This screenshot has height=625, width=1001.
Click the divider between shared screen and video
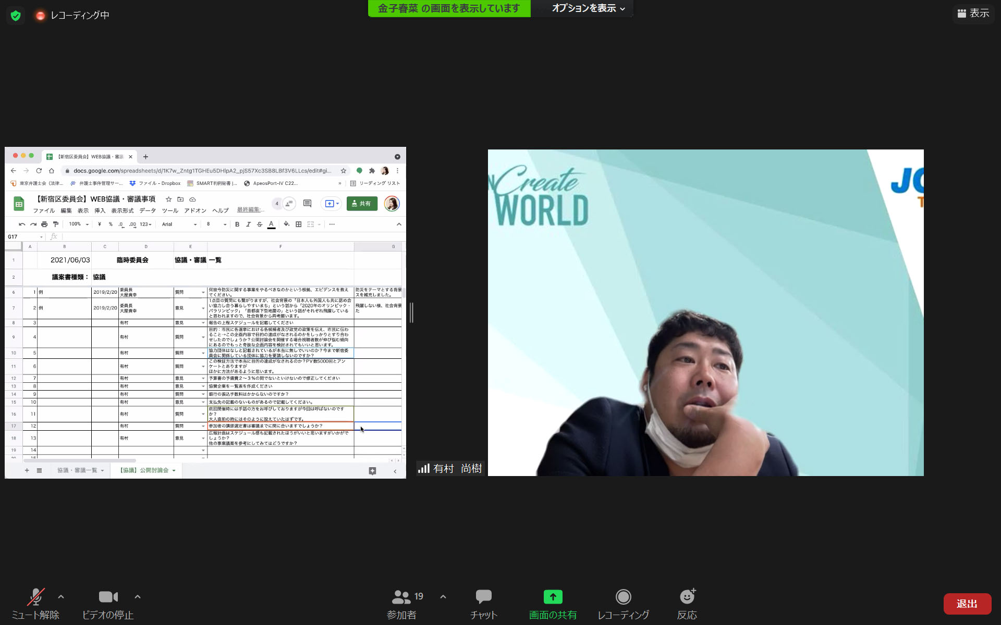point(411,312)
